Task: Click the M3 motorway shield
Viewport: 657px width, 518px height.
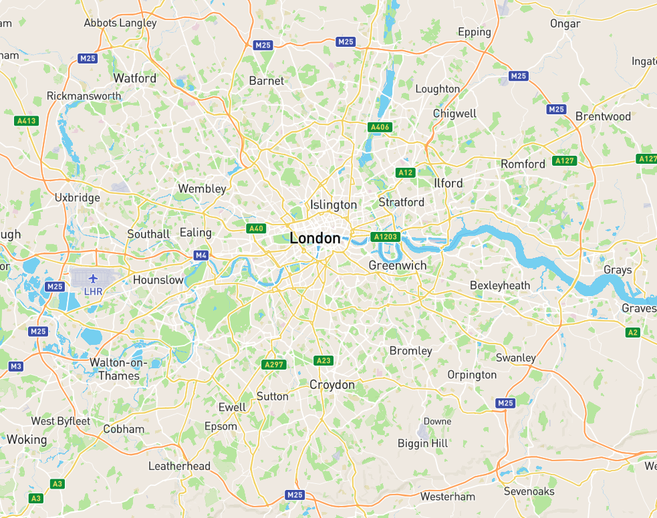Action: [15, 366]
